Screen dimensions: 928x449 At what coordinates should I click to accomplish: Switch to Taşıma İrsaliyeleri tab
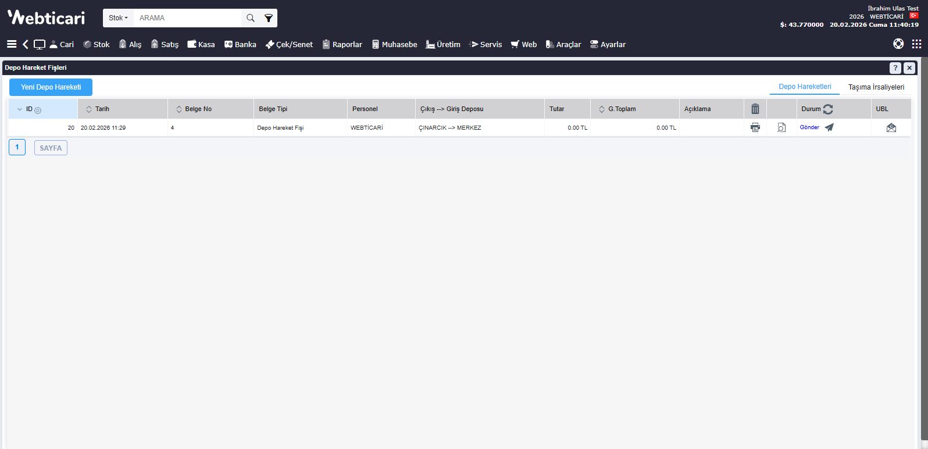click(876, 87)
